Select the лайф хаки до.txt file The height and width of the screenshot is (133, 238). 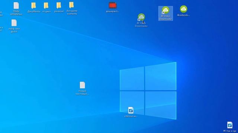(x=14, y=26)
